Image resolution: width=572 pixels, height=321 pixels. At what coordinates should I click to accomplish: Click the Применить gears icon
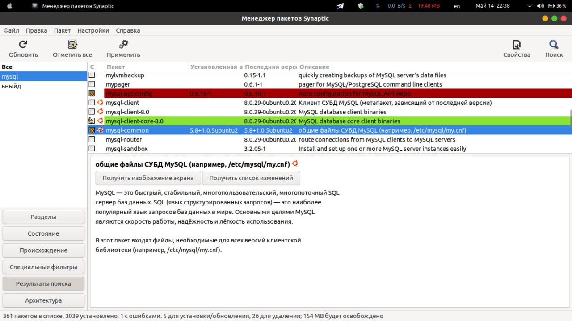coord(123,44)
